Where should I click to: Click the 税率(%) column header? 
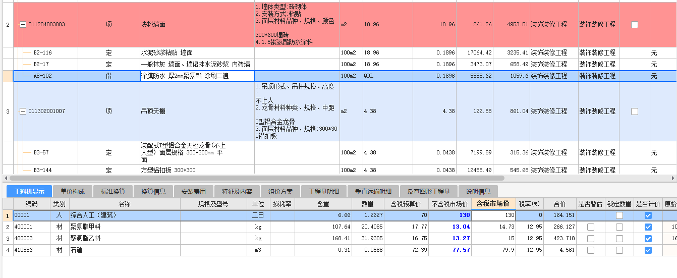pyautogui.click(x=530, y=204)
